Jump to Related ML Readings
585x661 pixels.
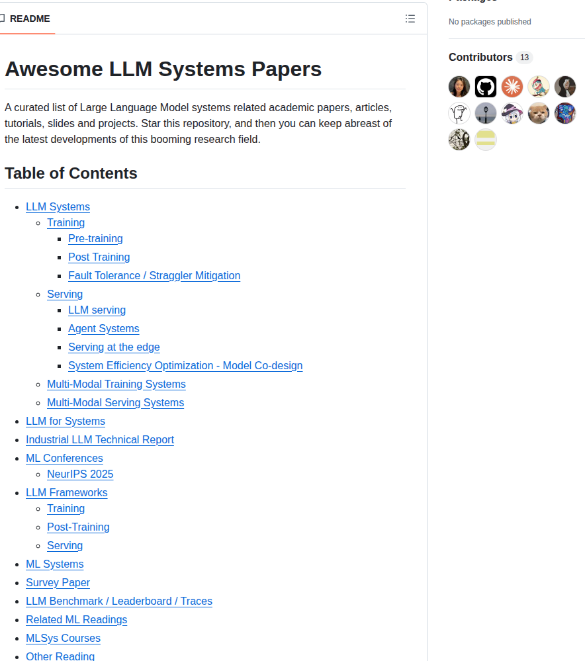pos(76,620)
